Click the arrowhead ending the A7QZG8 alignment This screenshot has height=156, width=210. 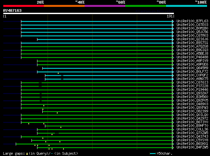coord(173,47)
